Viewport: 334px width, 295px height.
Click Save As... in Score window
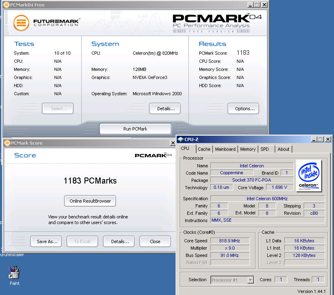(x=46, y=242)
